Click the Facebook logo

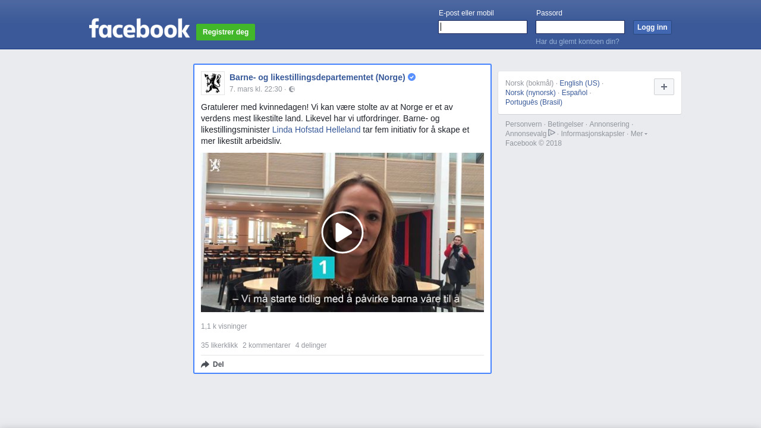139,28
